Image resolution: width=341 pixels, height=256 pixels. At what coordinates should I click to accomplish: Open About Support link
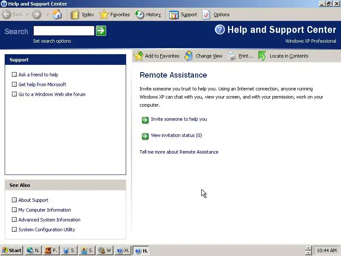tap(33, 200)
